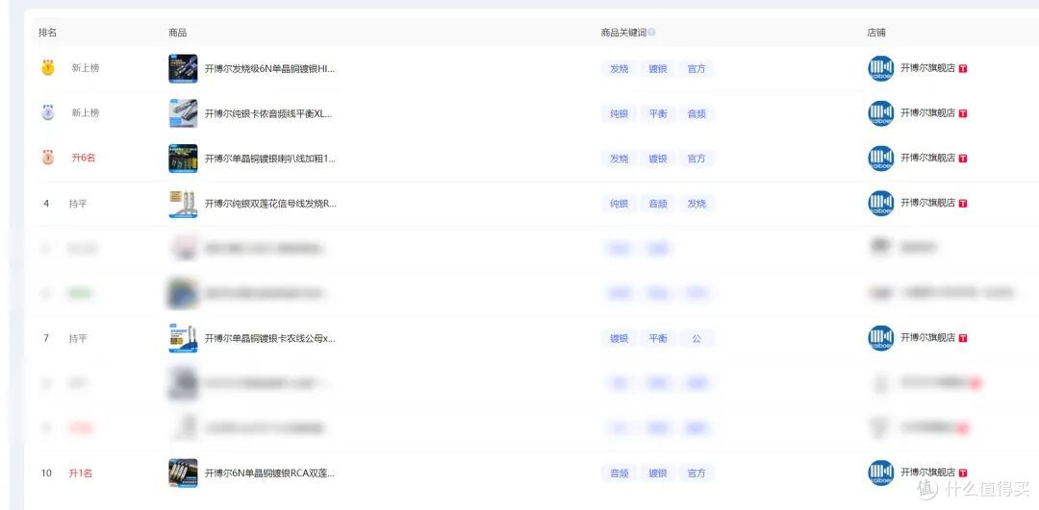Screen dimensions: 1039x510
Task: Click the bronze medal rank-three icon
Action: point(48,158)
